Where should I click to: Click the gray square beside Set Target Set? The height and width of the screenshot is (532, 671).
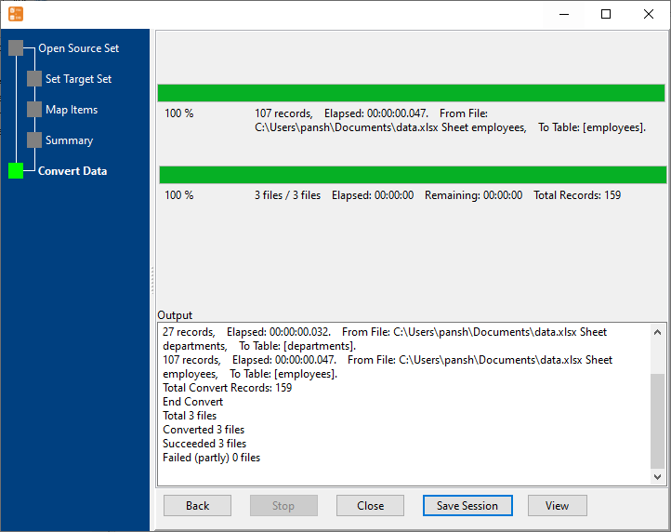[34, 79]
